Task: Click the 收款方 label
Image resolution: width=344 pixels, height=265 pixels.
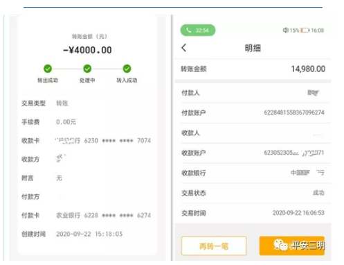Action: click(x=30, y=160)
